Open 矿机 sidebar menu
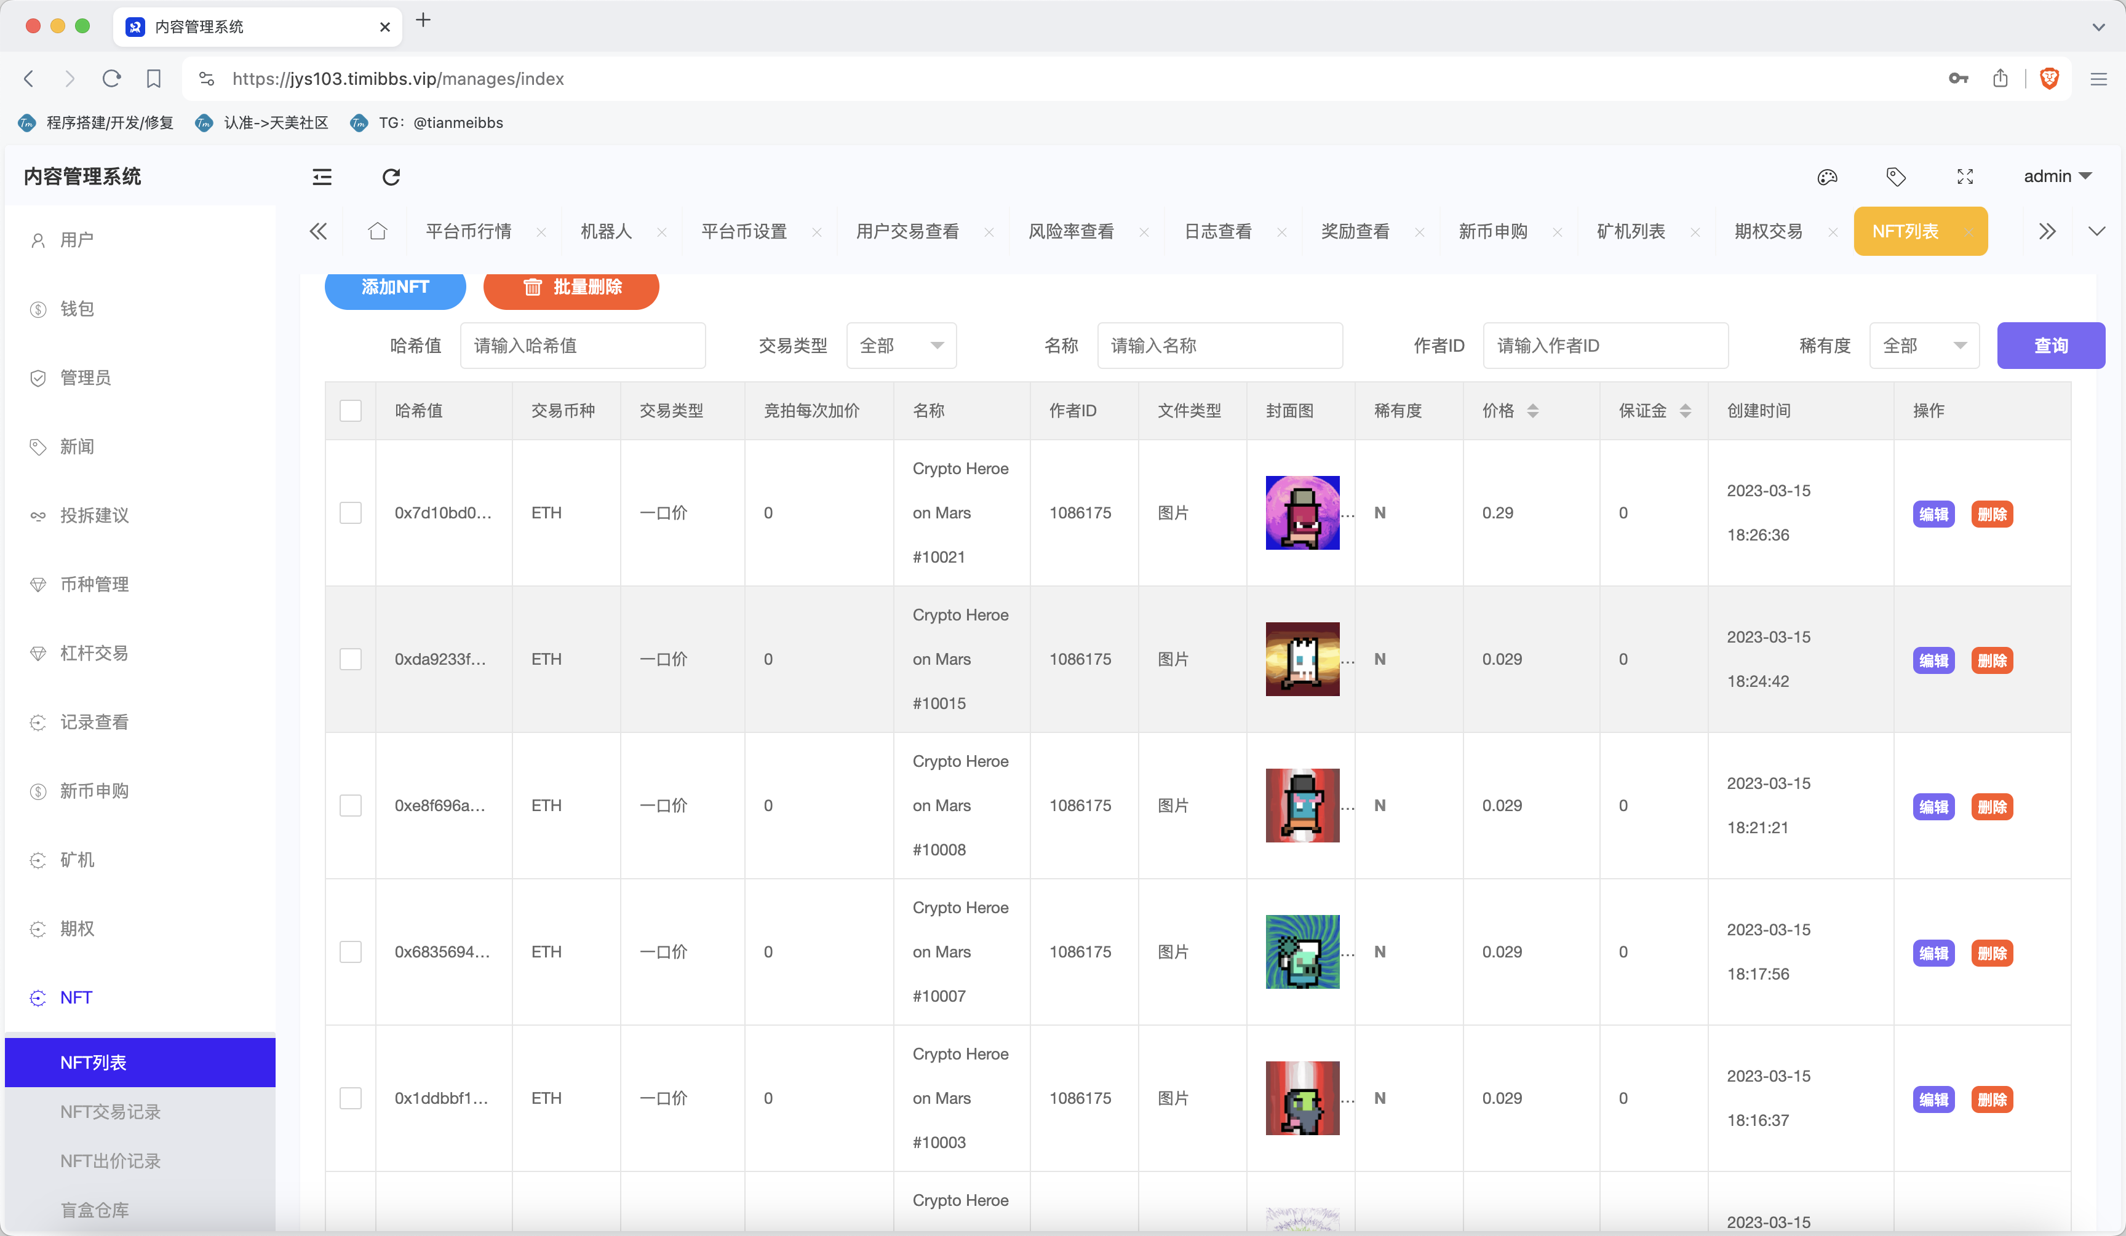This screenshot has height=1236, width=2126. click(x=140, y=860)
